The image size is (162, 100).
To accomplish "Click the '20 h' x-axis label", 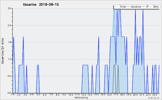I will click(135, 95).
